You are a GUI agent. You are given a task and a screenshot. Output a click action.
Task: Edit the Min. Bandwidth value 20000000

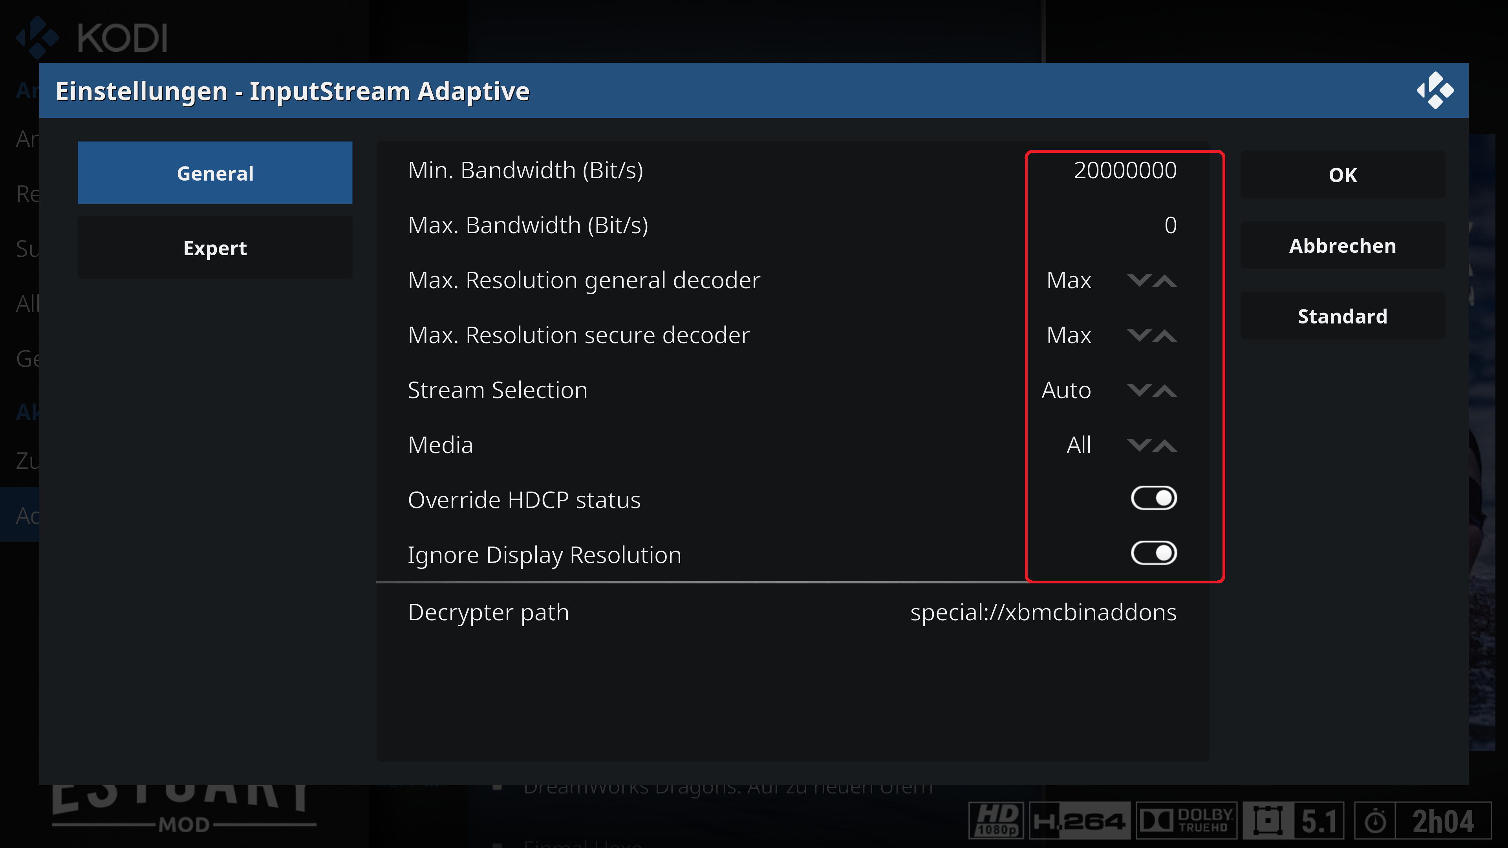1125,170
